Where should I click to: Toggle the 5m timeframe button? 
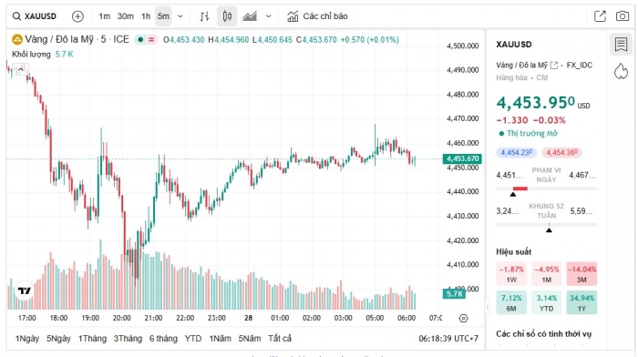tap(163, 16)
